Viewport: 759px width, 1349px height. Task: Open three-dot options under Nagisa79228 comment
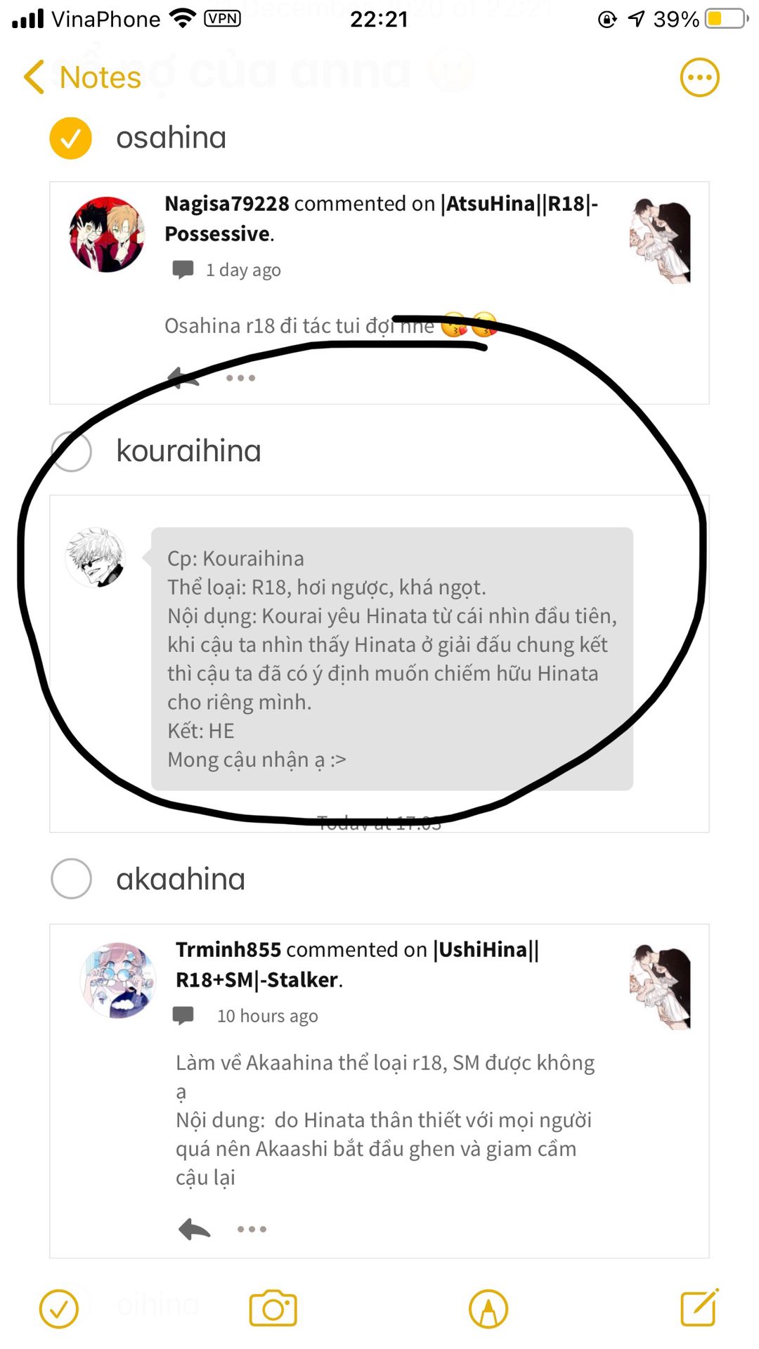240,378
